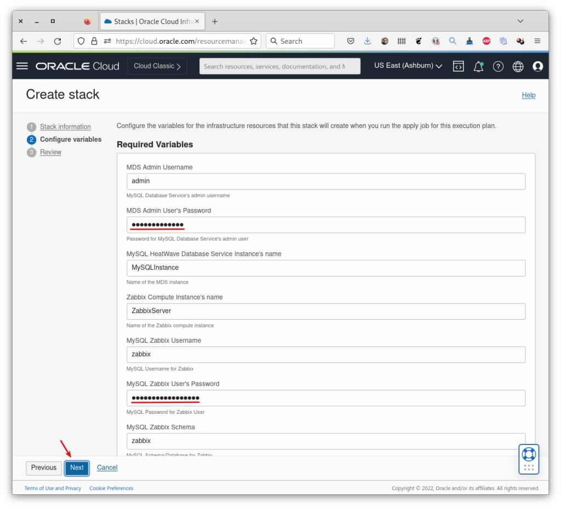This screenshot has height=508, width=561.
Task: Open the language globe icon
Action: [x=518, y=66]
